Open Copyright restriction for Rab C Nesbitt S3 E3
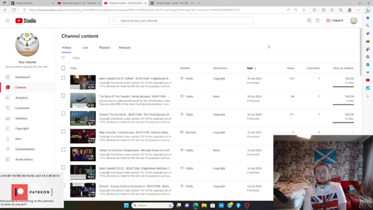Image resolution: width=373 pixels, height=210 pixels. [219, 78]
